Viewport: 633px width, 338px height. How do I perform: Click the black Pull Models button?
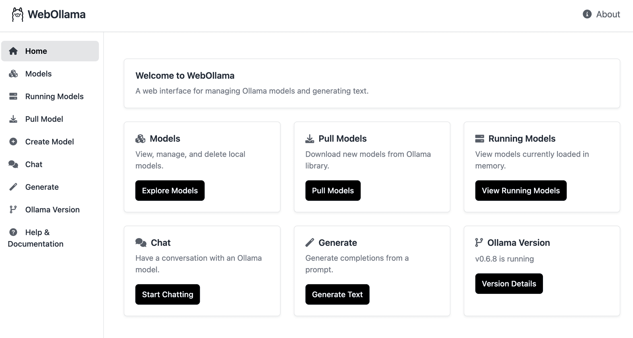point(333,191)
